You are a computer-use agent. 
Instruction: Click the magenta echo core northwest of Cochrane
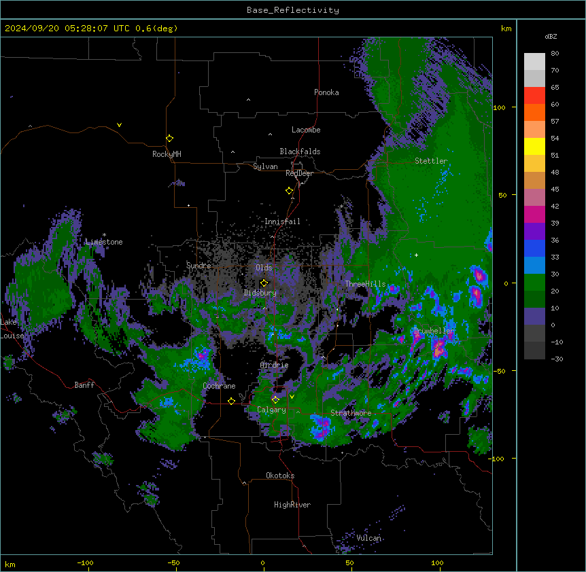(x=203, y=355)
